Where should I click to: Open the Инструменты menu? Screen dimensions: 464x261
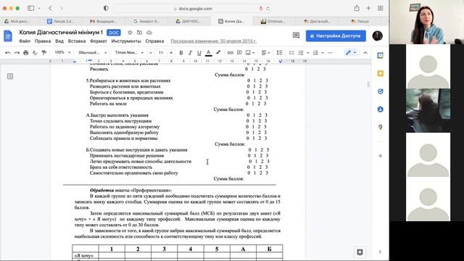tap(126, 41)
